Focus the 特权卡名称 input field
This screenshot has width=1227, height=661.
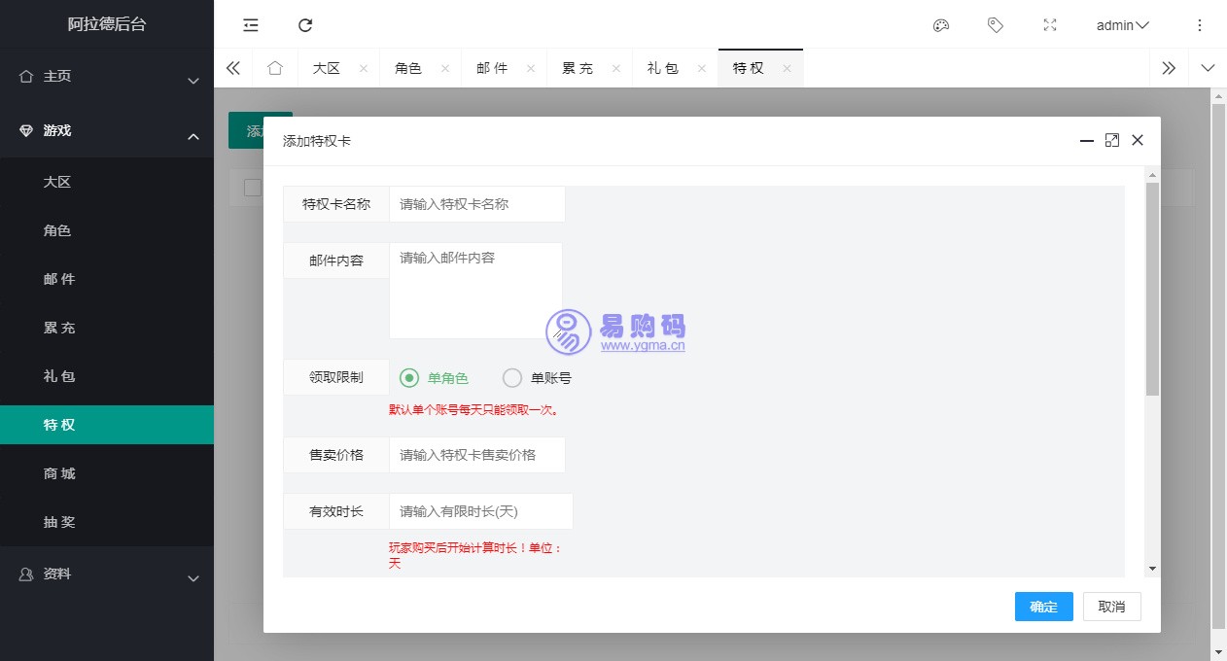[x=476, y=204]
